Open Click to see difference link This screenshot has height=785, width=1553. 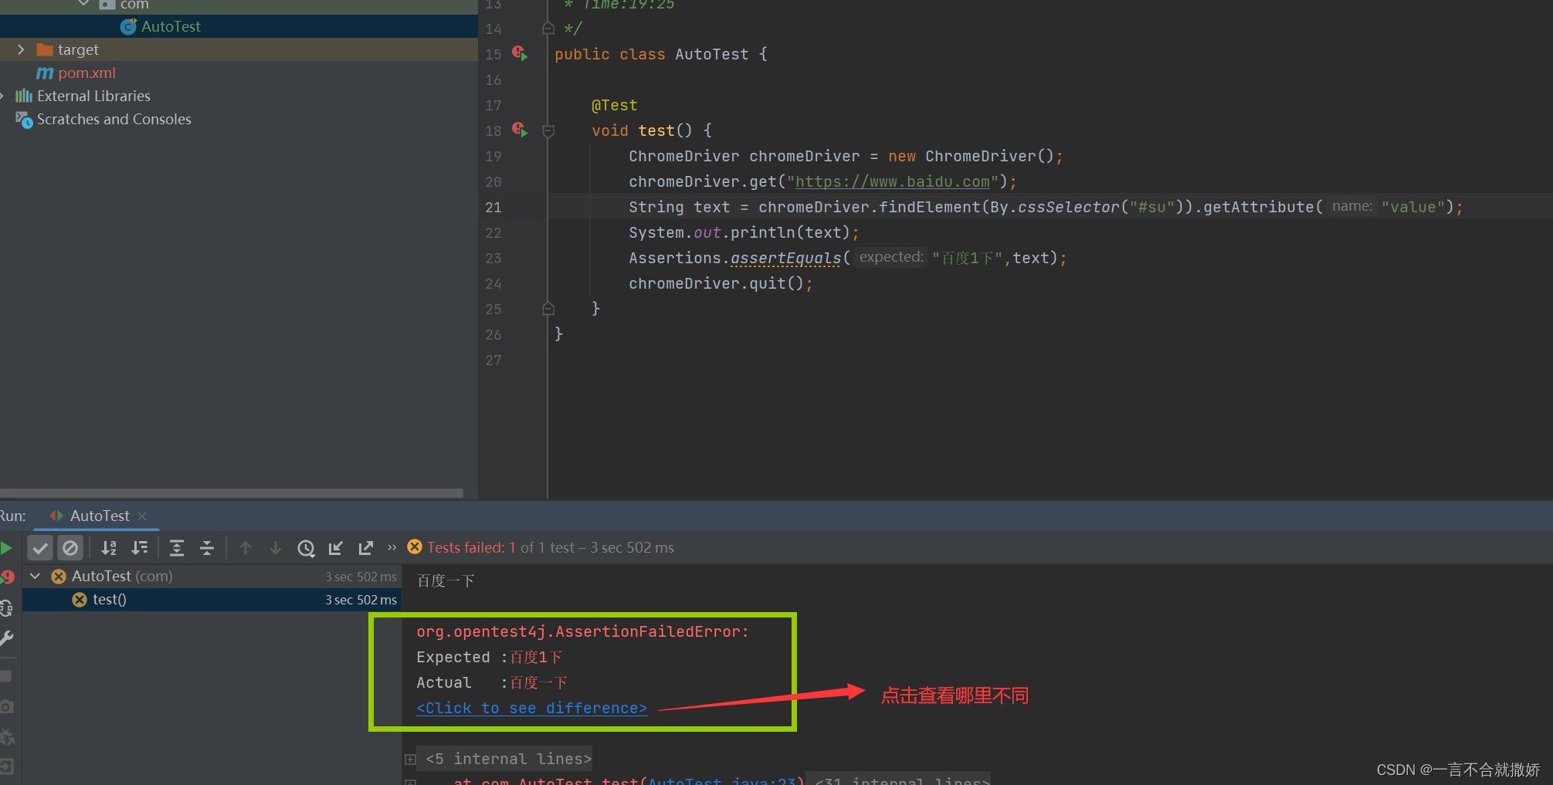(531, 708)
